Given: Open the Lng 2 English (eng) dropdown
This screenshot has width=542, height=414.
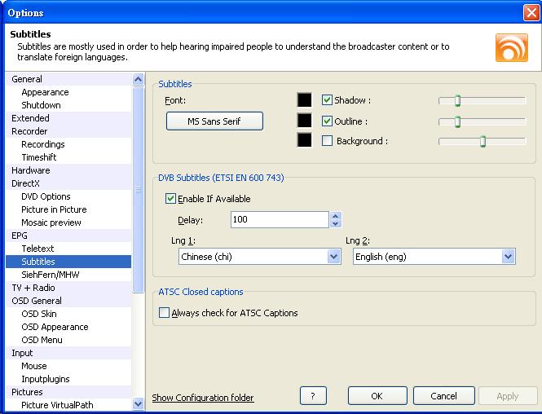Looking at the screenshot, I should pos(434,257).
